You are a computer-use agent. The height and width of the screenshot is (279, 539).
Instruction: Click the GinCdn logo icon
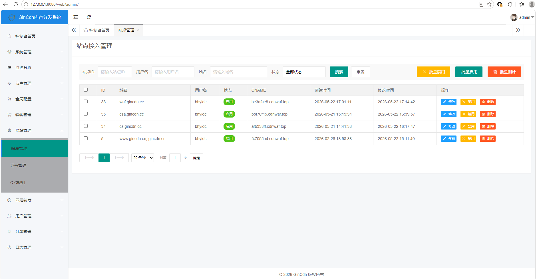[12, 17]
